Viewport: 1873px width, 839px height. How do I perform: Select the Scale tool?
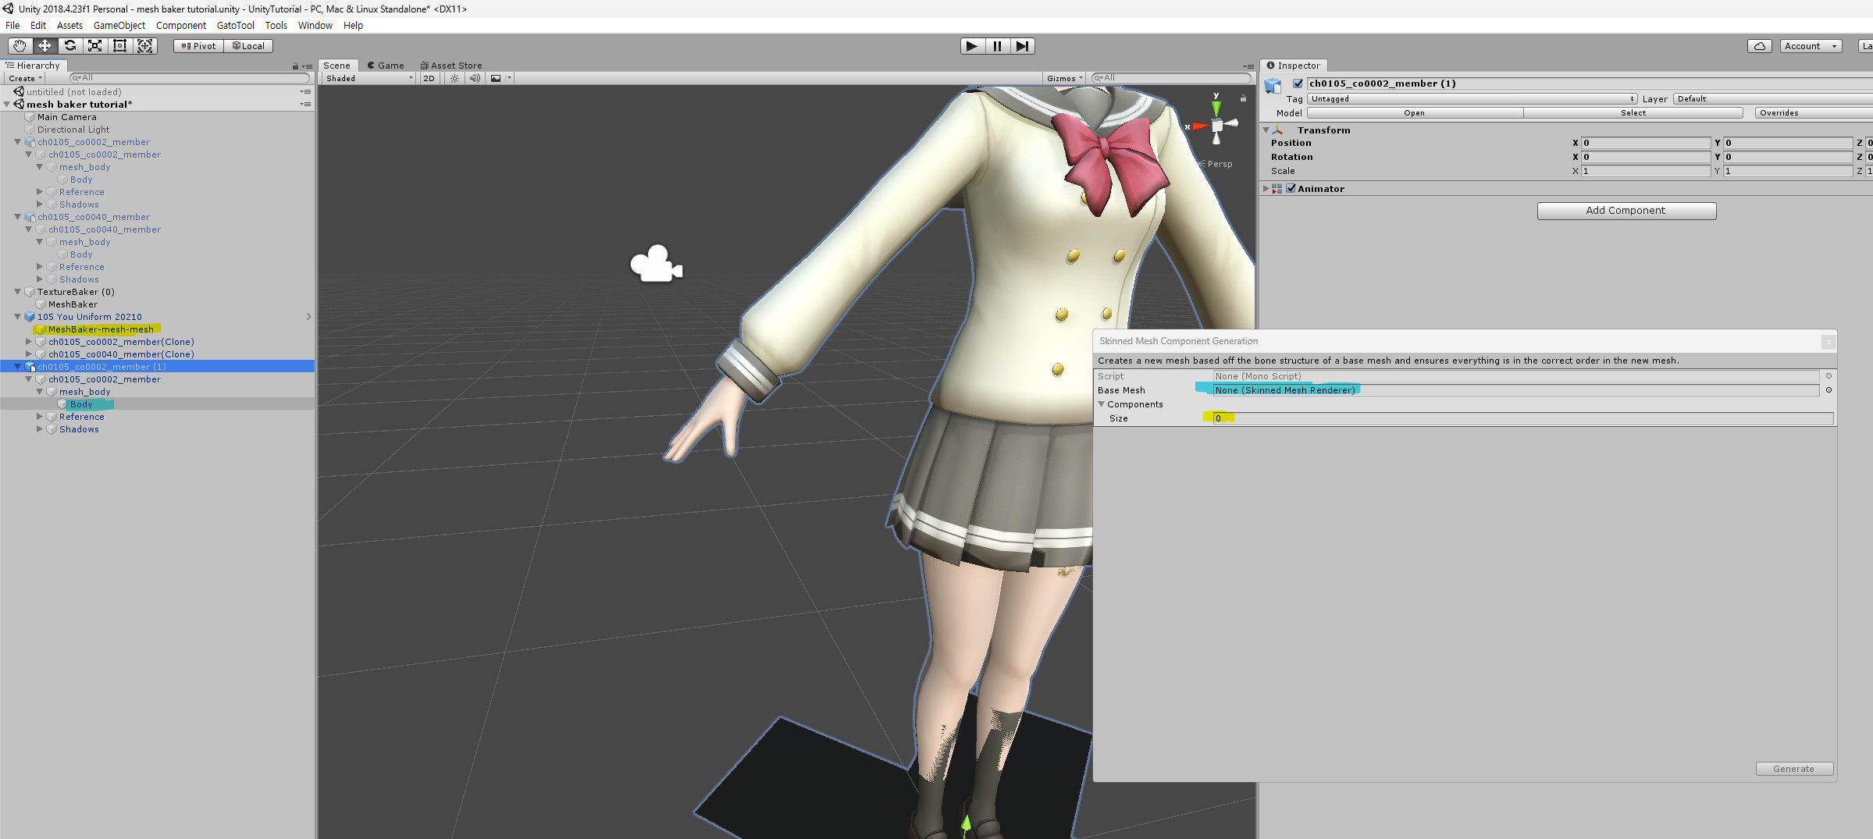[x=94, y=46]
